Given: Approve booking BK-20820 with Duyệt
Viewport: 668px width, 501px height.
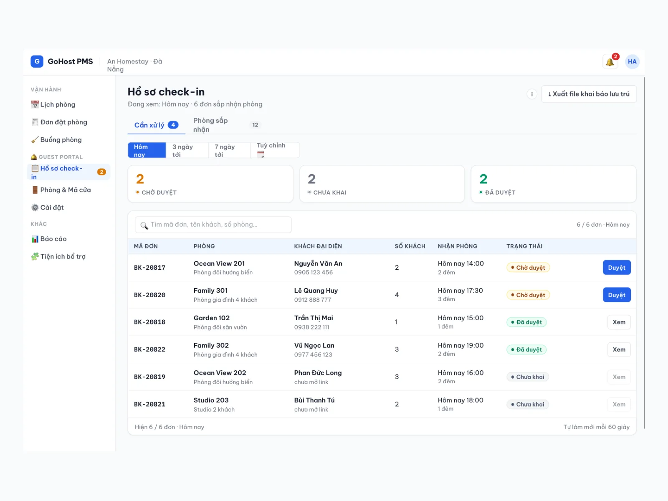Looking at the screenshot, I should (x=617, y=295).
